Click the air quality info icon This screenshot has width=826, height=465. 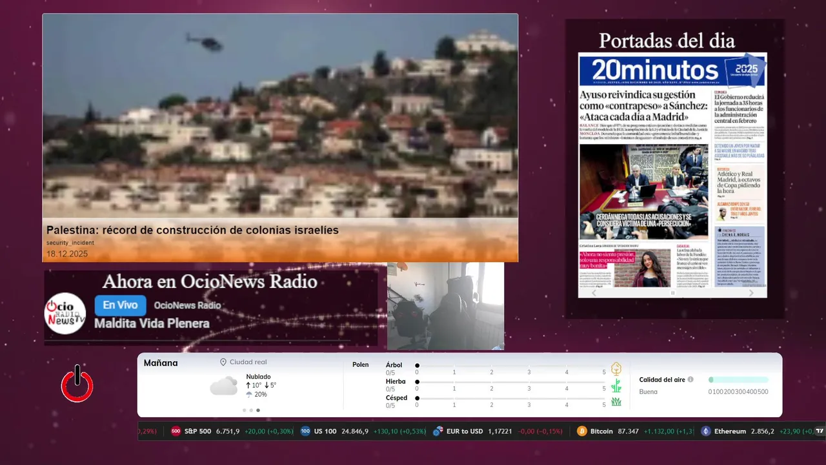tap(690, 380)
